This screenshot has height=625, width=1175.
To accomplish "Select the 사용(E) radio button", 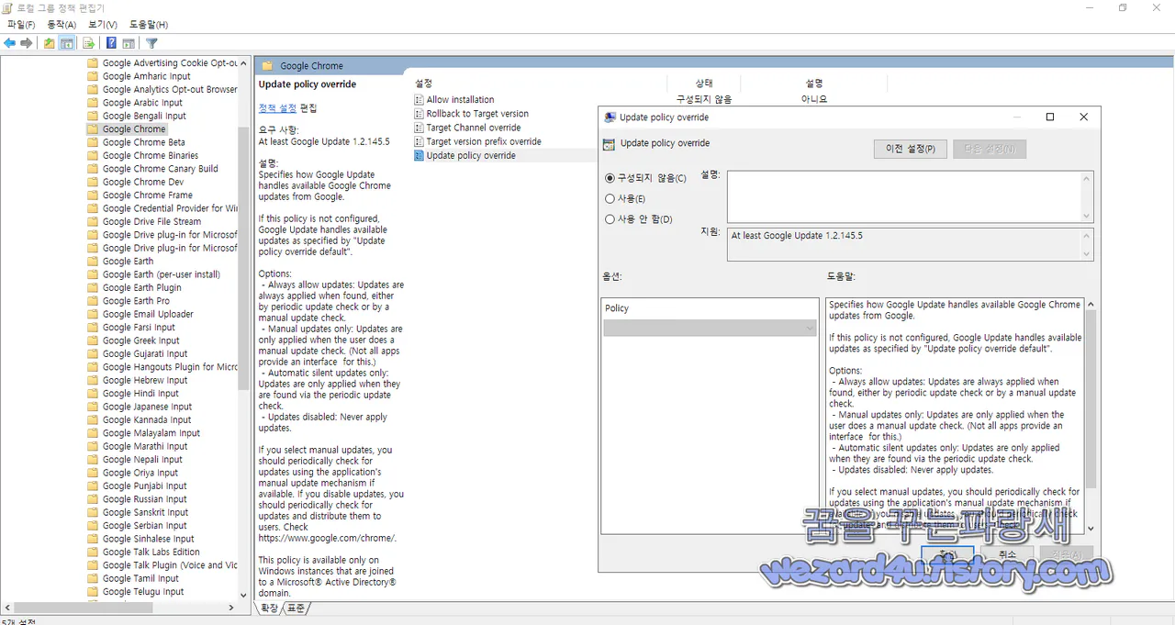I will (610, 198).
